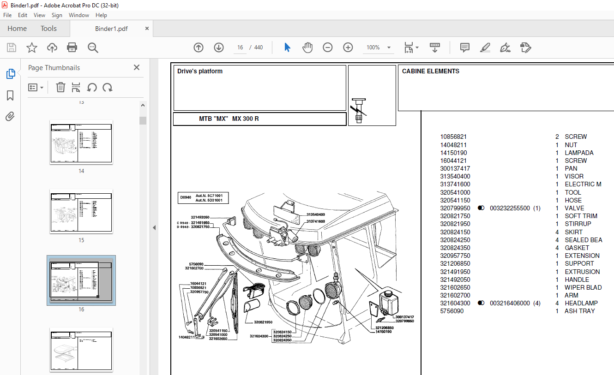Click the ASH TRAY part description
Viewport: 614px width, 375px height.
pyautogui.click(x=579, y=311)
